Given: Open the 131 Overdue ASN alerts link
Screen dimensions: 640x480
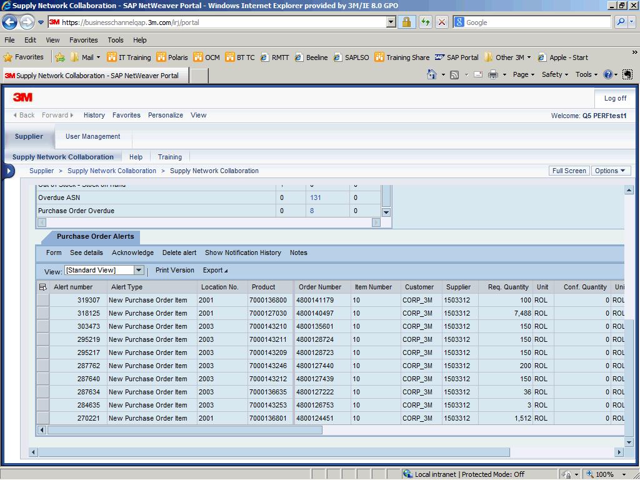Looking at the screenshot, I should (x=316, y=197).
